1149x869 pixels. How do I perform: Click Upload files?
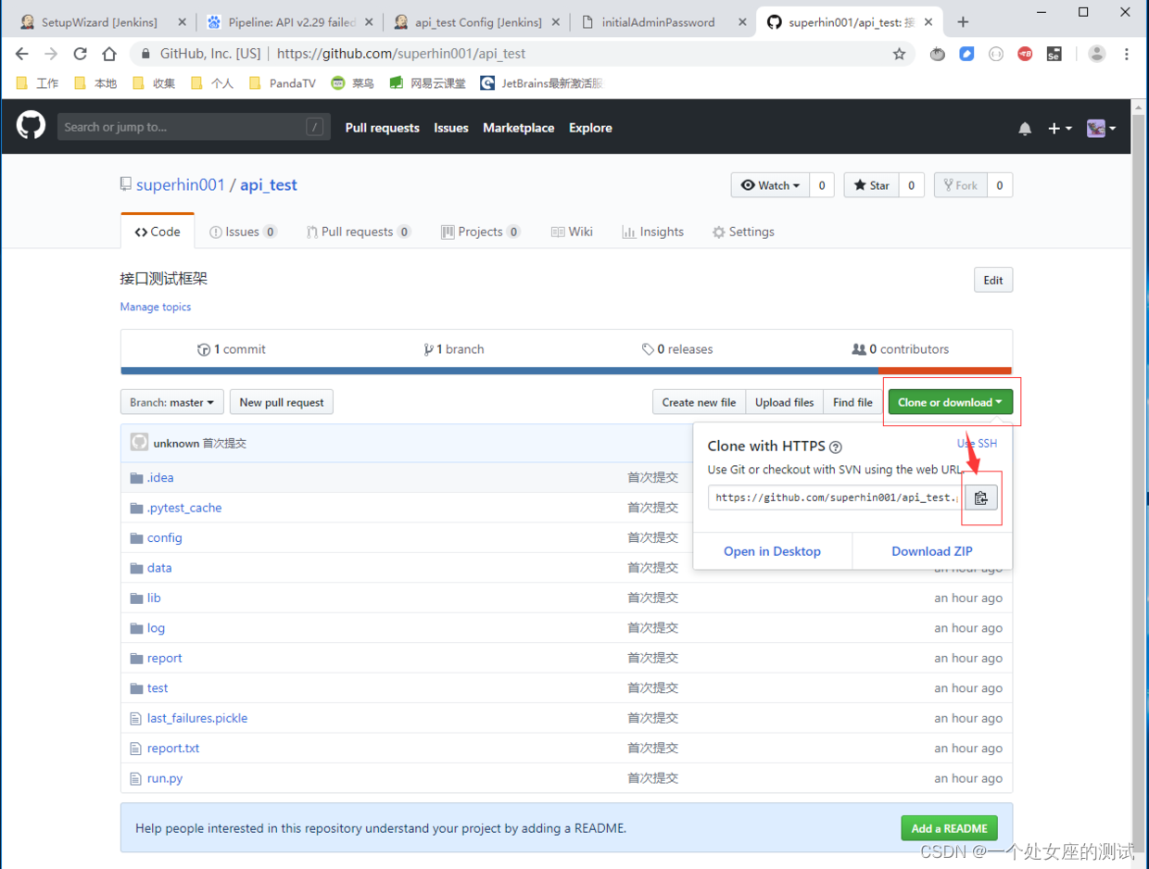click(x=784, y=402)
